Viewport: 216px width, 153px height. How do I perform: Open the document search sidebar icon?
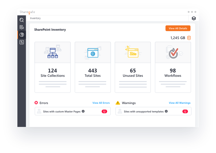click(x=22, y=27)
